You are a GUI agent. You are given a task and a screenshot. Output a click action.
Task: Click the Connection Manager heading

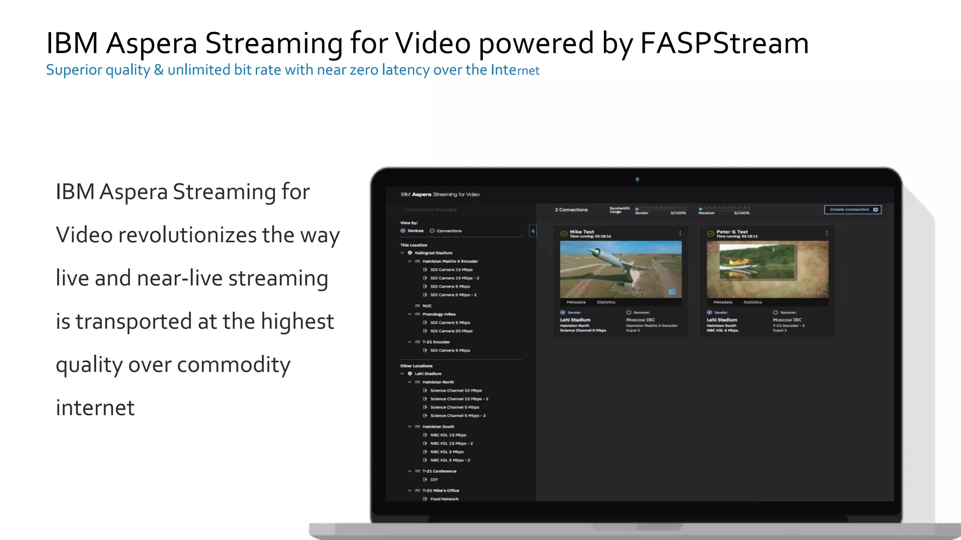point(430,210)
